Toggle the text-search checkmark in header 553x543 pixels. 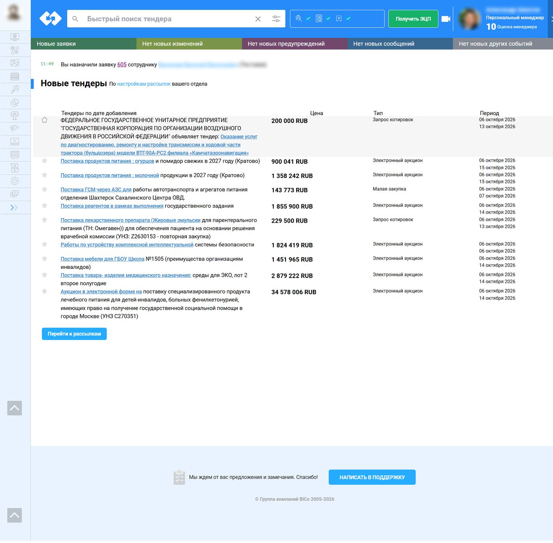(308, 18)
